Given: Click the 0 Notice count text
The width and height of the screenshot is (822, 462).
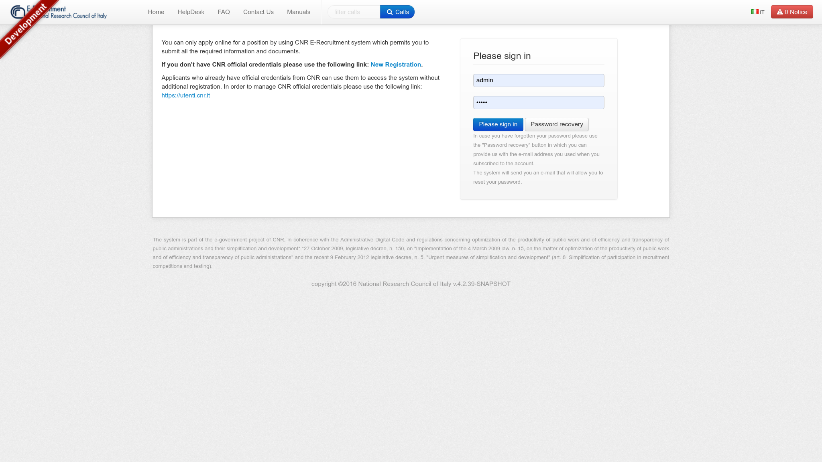Looking at the screenshot, I should [x=796, y=12].
